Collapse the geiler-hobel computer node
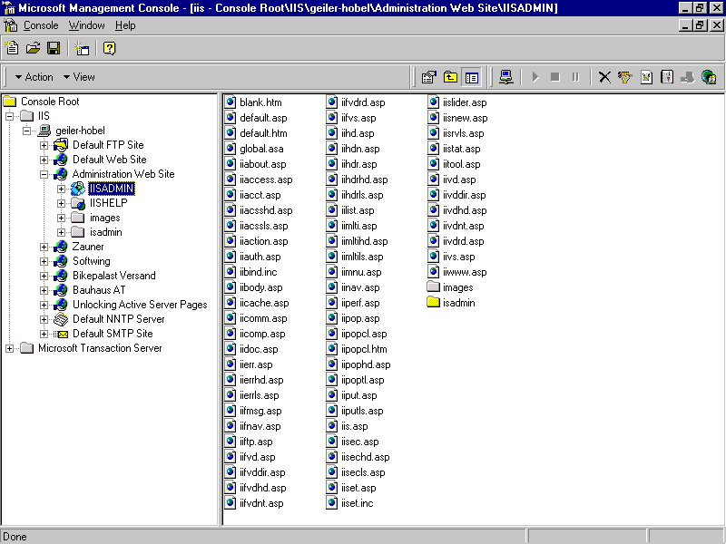Screen dimensions: 726x544 pos(27,131)
